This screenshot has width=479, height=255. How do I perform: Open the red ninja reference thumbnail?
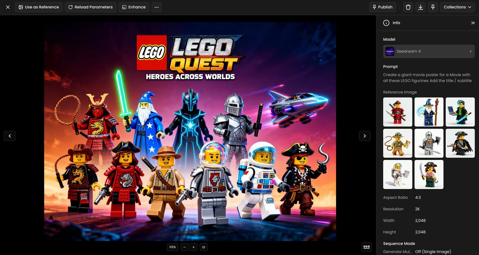coord(398,112)
